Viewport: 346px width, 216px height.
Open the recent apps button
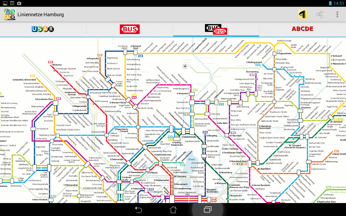click(x=208, y=210)
